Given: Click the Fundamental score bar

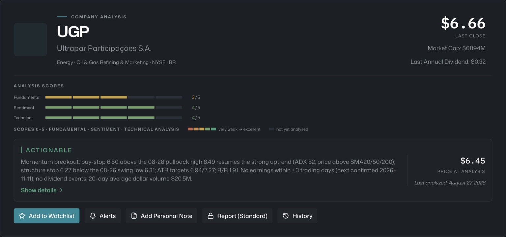Looking at the screenshot, I should [114, 97].
